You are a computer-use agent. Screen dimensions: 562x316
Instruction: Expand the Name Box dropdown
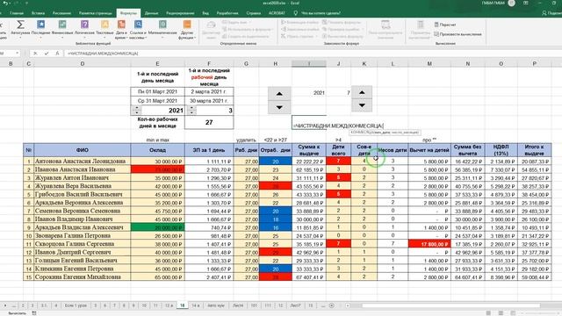click(18, 54)
